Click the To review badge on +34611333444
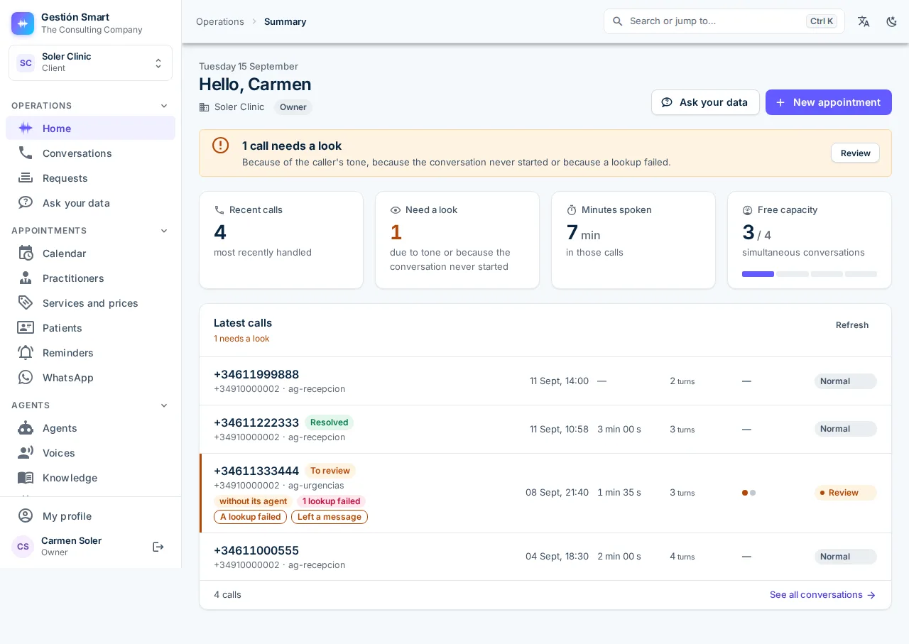 click(x=330, y=471)
